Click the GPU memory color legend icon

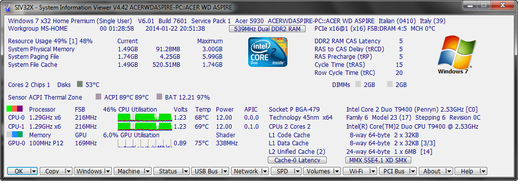15,135
